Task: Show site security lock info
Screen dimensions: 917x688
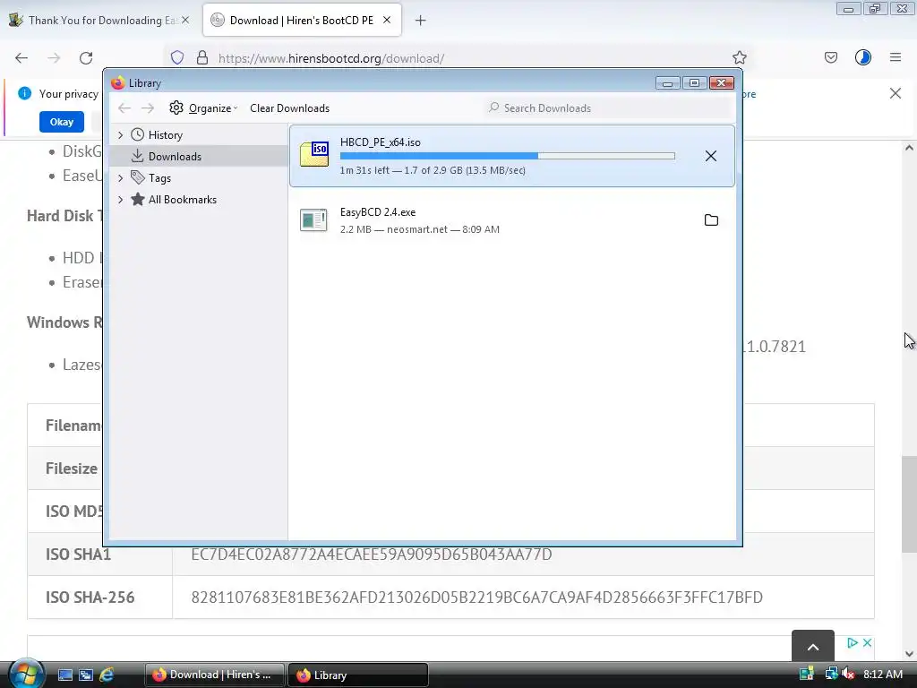Action: coord(201,58)
